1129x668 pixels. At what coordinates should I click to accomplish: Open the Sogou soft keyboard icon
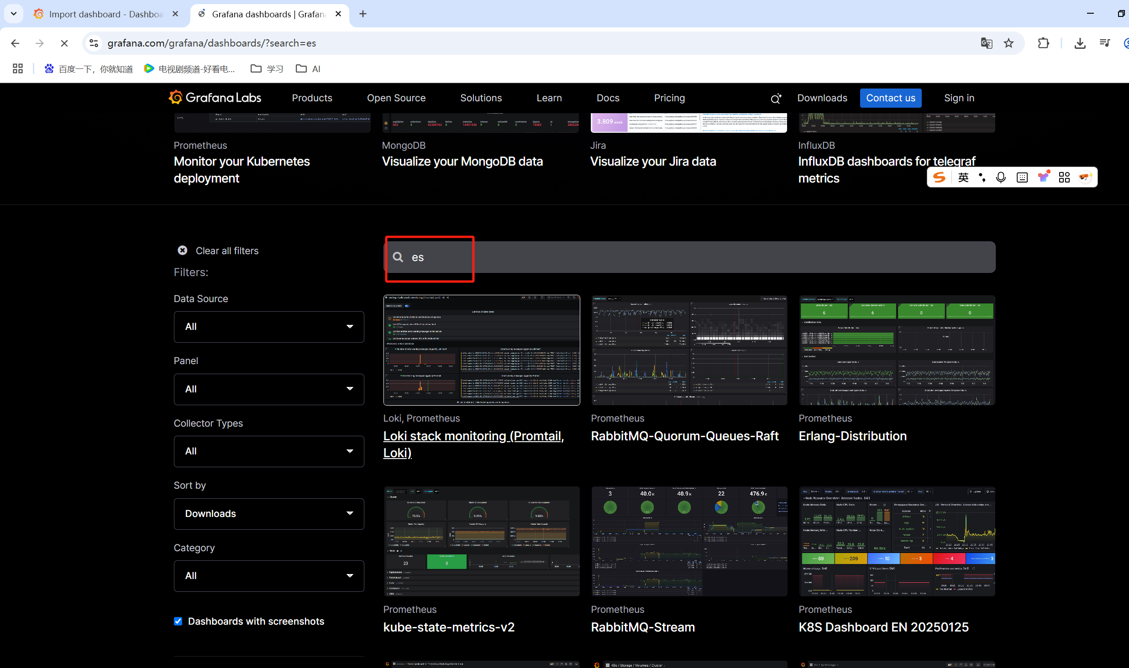pyautogui.click(x=1022, y=177)
